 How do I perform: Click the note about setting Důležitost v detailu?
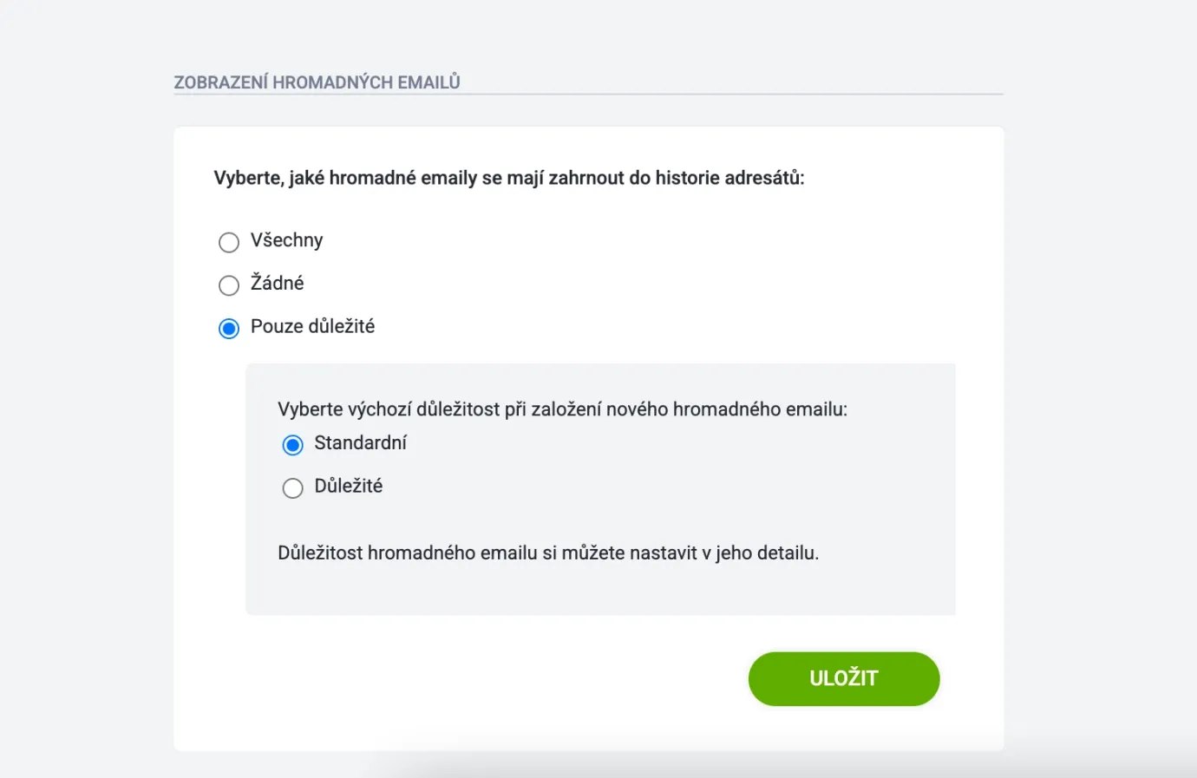(x=547, y=553)
